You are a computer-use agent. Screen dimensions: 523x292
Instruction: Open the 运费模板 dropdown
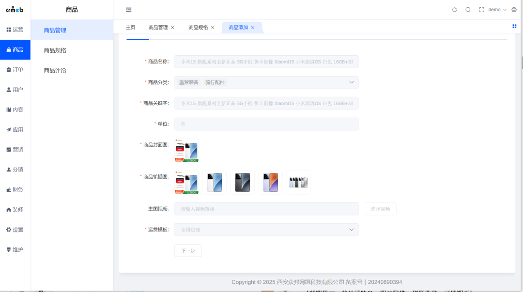tap(266, 230)
